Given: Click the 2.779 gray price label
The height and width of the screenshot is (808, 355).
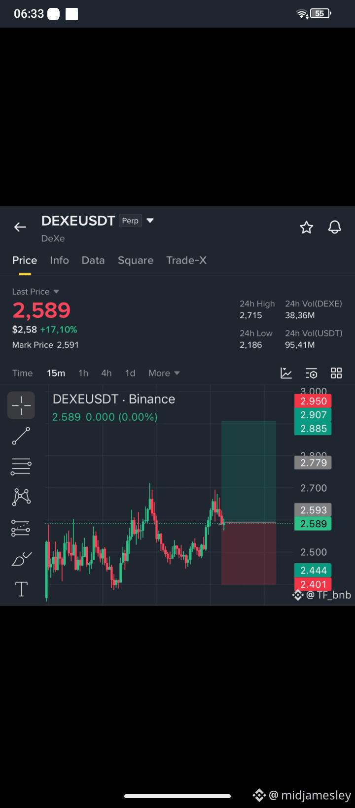Looking at the screenshot, I should (313, 463).
